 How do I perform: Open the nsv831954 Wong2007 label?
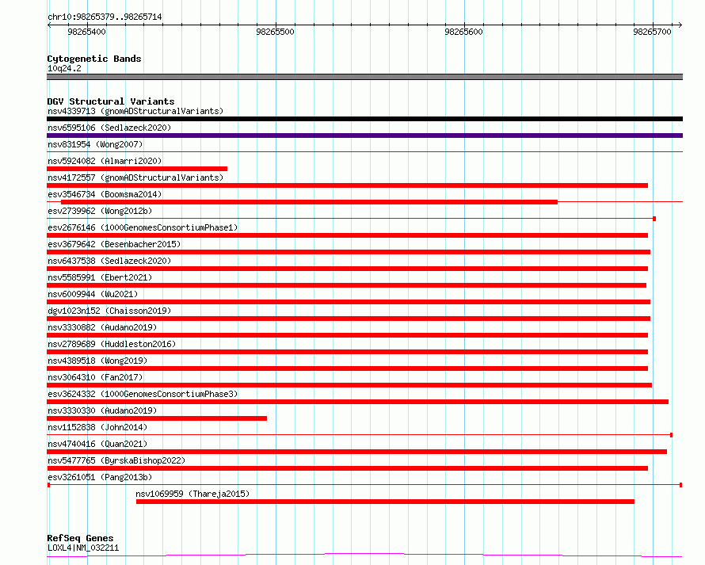click(x=95, y=144)
